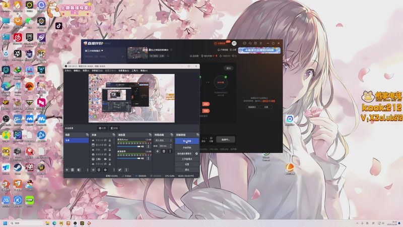This screenshot has height=227, width=403.
Task: Add a new source with the plus icon
Action: coord(93,170)
